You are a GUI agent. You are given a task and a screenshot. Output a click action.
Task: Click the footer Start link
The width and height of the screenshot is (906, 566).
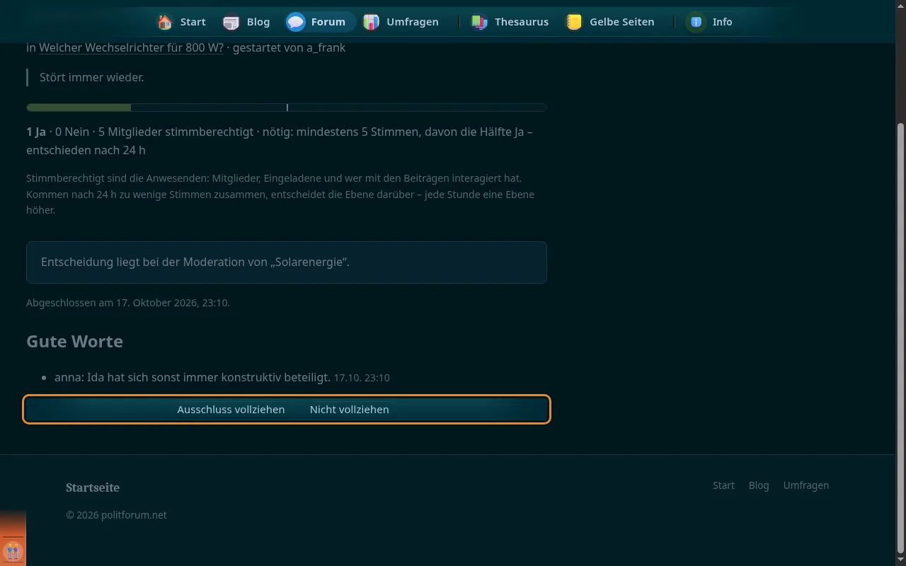pyautogui.click(x=723, y=485)
